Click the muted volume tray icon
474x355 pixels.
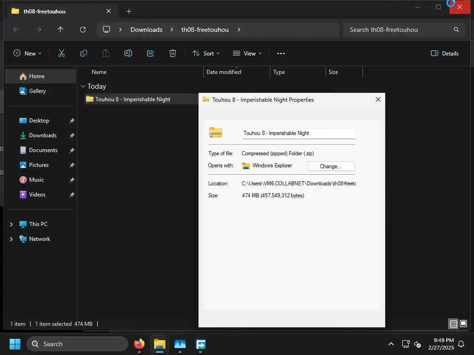(418, 344)
